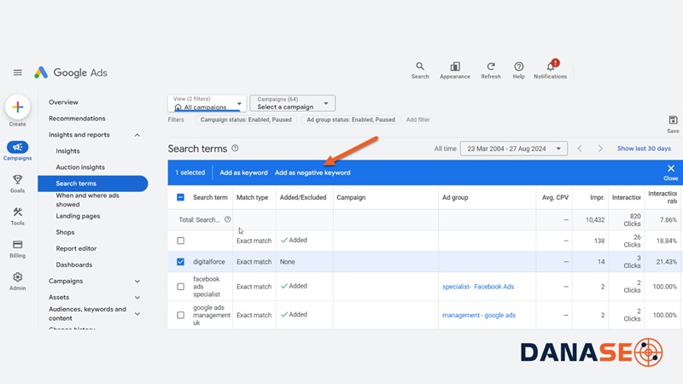This screenshot has height=384, width=683.
Task: Toggle the select-all header checkbox
Action: (180, 197)
